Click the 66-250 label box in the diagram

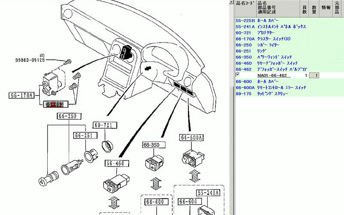[67, 117]
